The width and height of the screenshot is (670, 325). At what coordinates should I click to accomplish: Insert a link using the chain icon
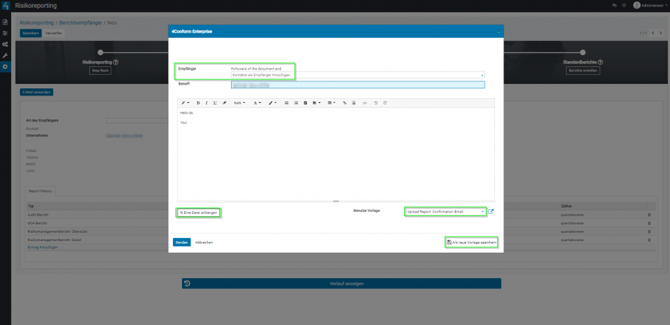point(345,103)
